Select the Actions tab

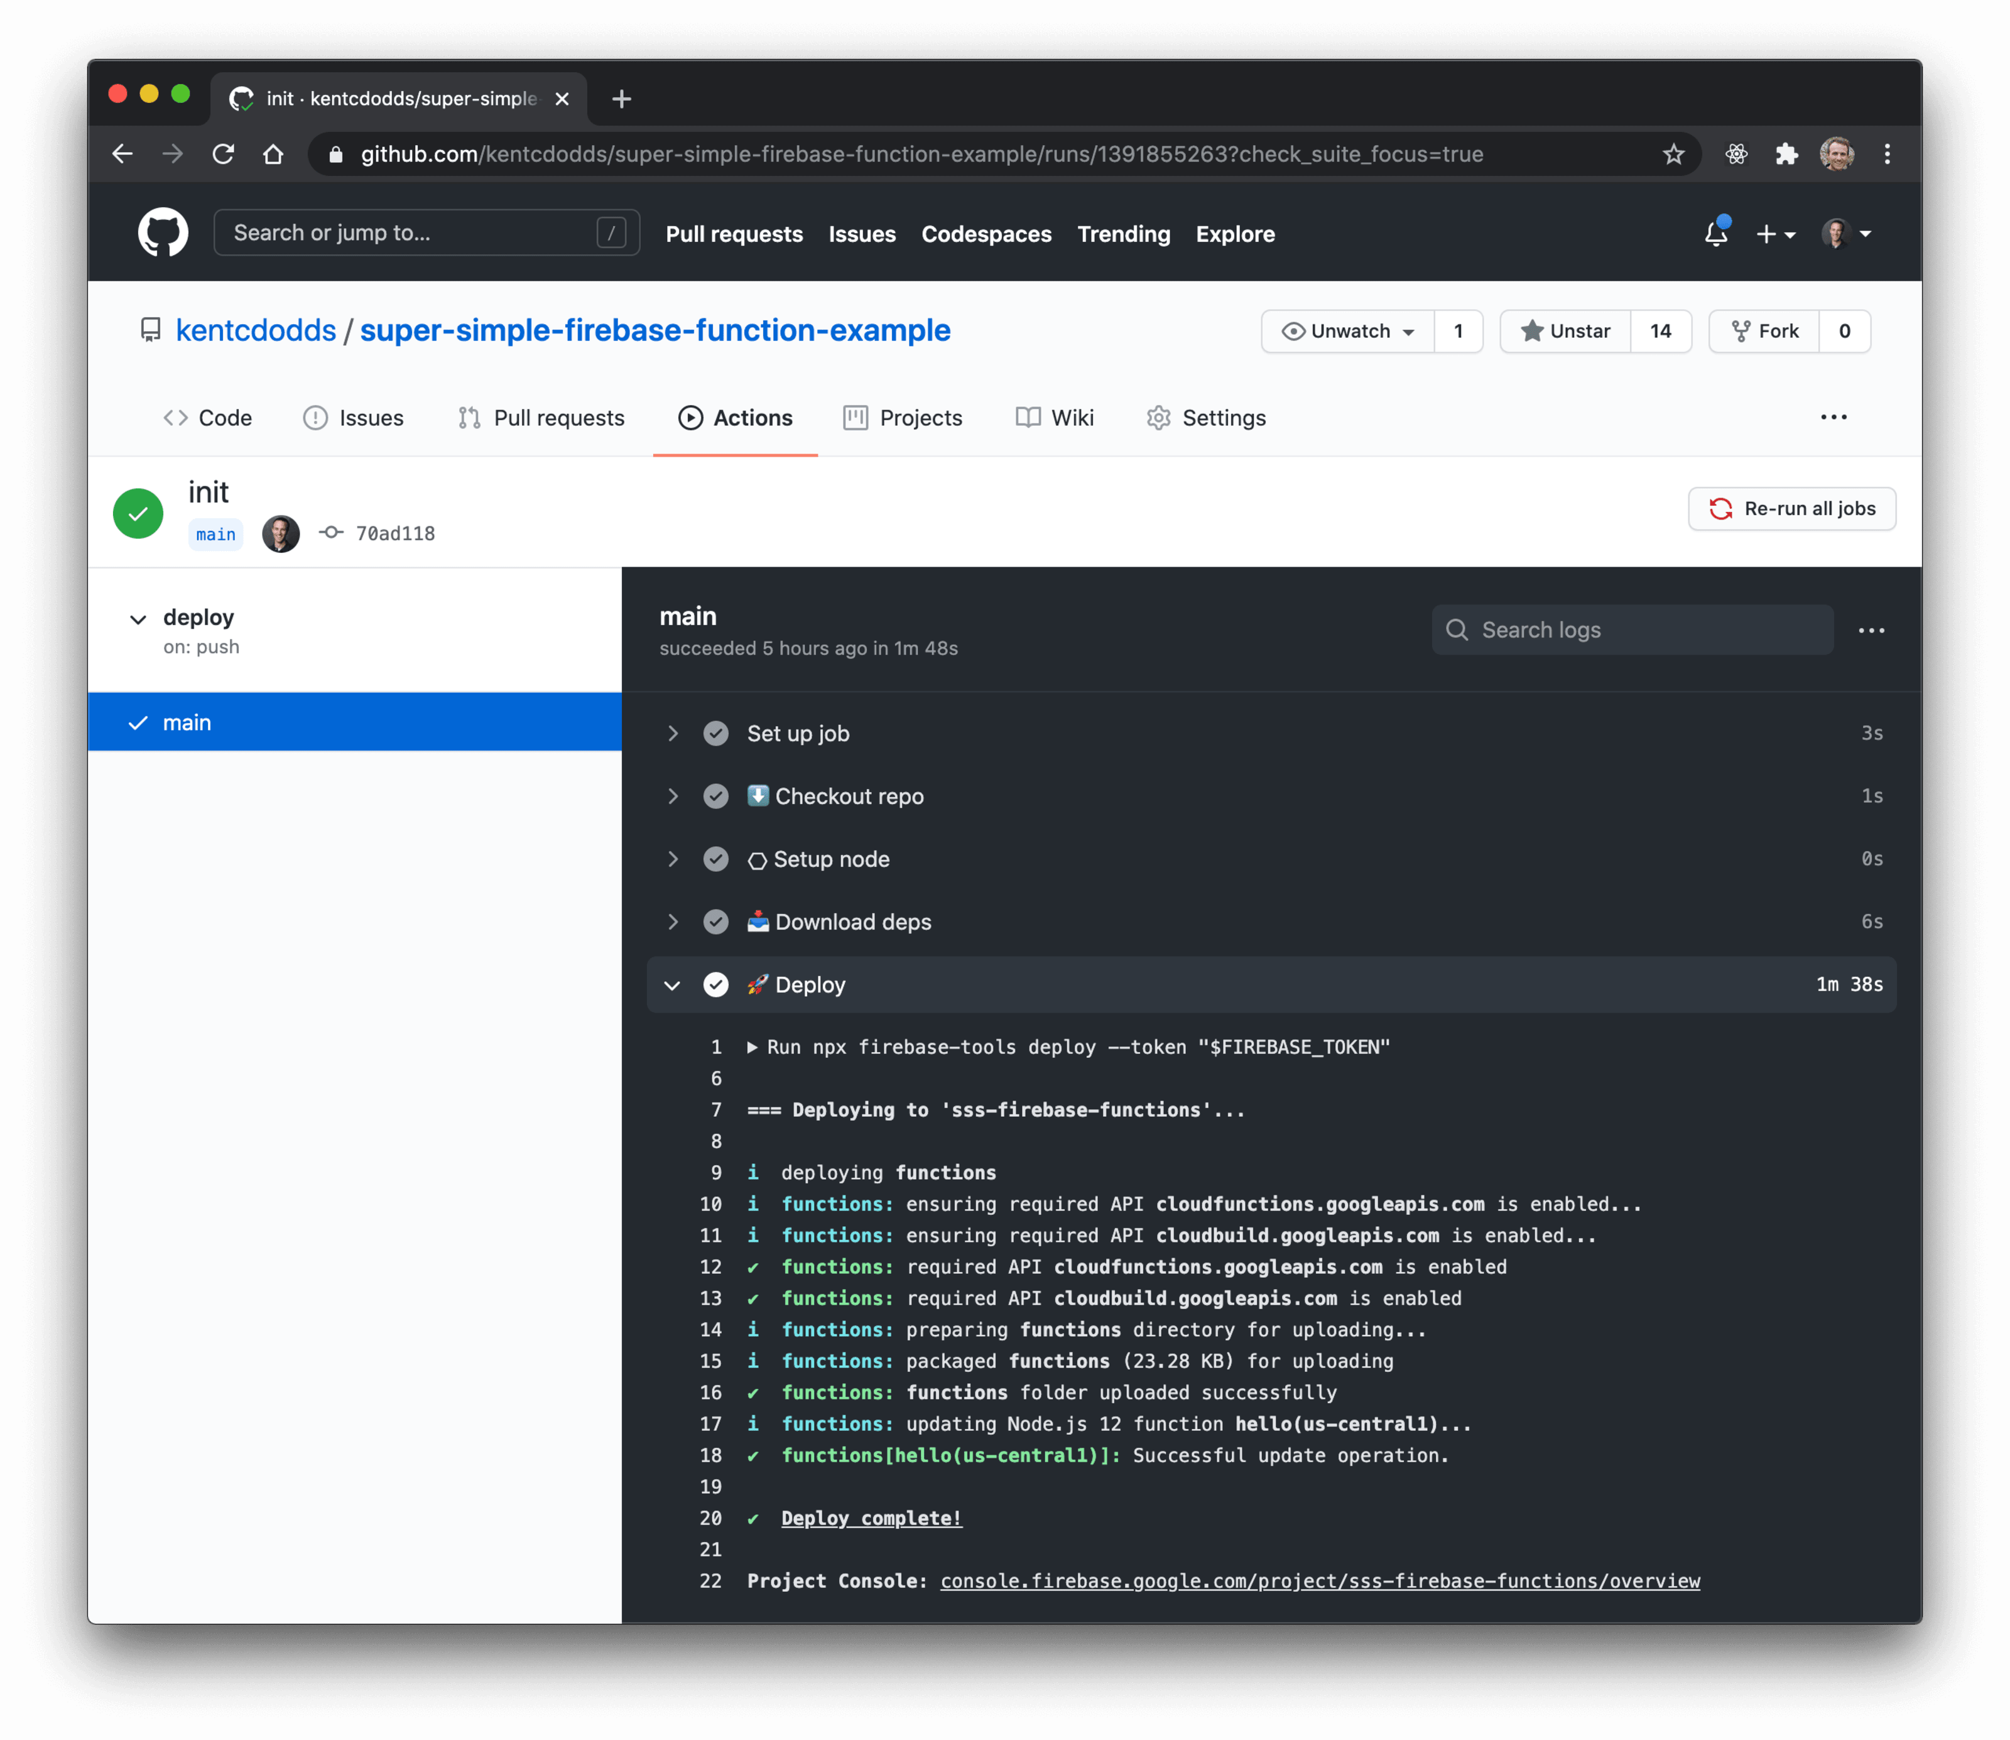tap(735, 418)
